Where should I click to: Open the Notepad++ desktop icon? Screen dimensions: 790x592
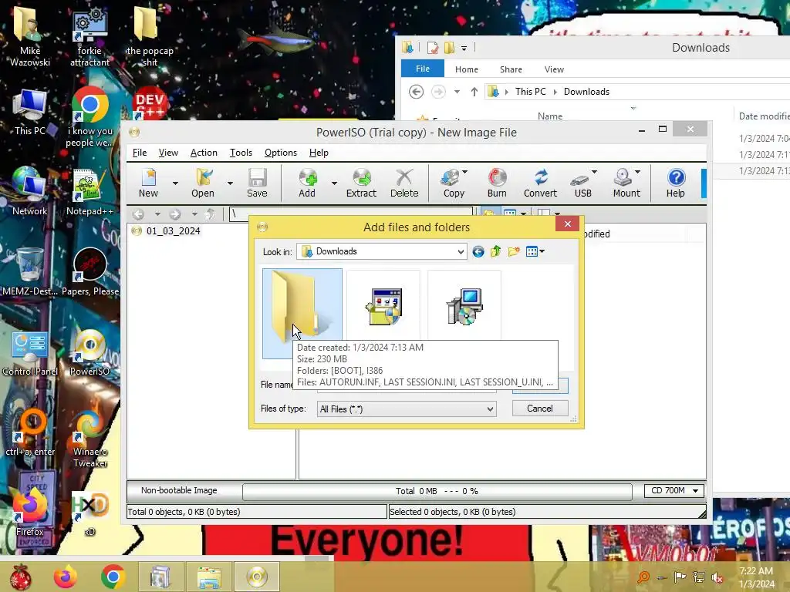point(89,192)
